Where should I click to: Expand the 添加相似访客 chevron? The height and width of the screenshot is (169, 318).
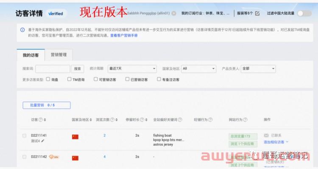[287, 142]
